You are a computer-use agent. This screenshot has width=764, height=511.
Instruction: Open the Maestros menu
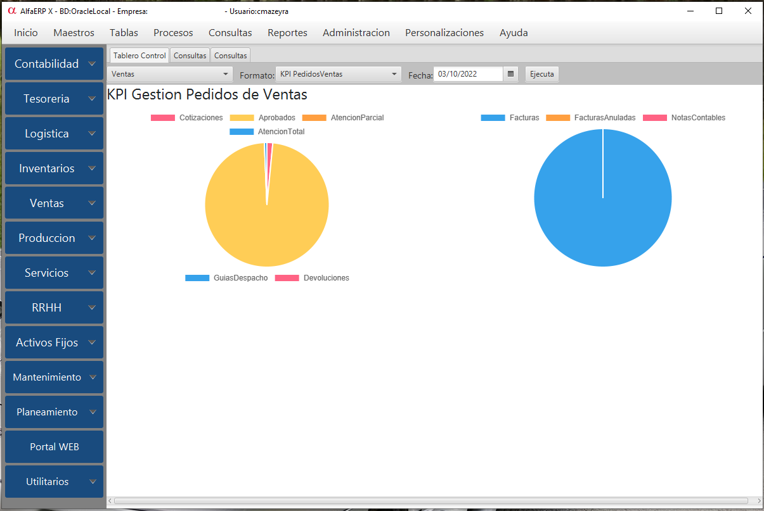click(x=74, y=33)
